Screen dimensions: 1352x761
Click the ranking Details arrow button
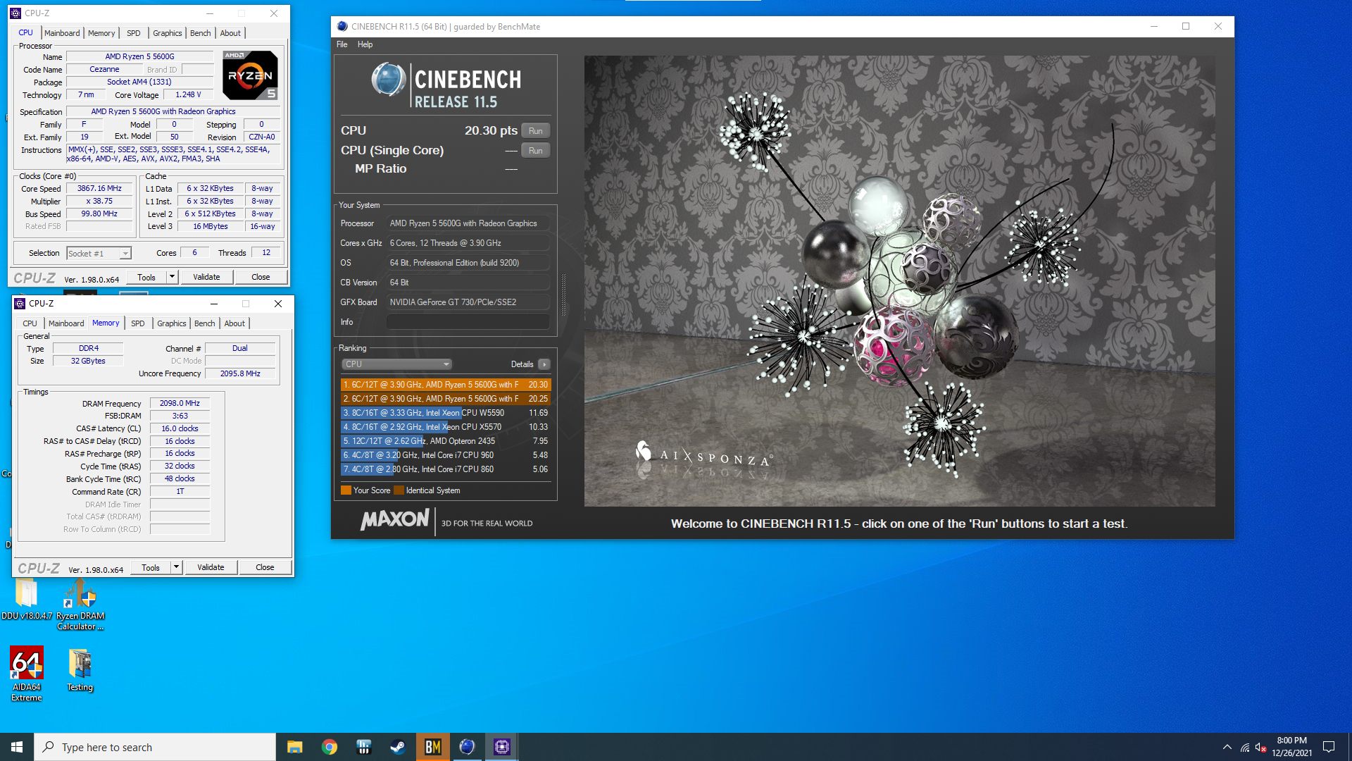(544, 364)
